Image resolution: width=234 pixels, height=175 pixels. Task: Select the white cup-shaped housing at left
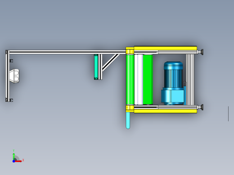click(x=14, y=76)
